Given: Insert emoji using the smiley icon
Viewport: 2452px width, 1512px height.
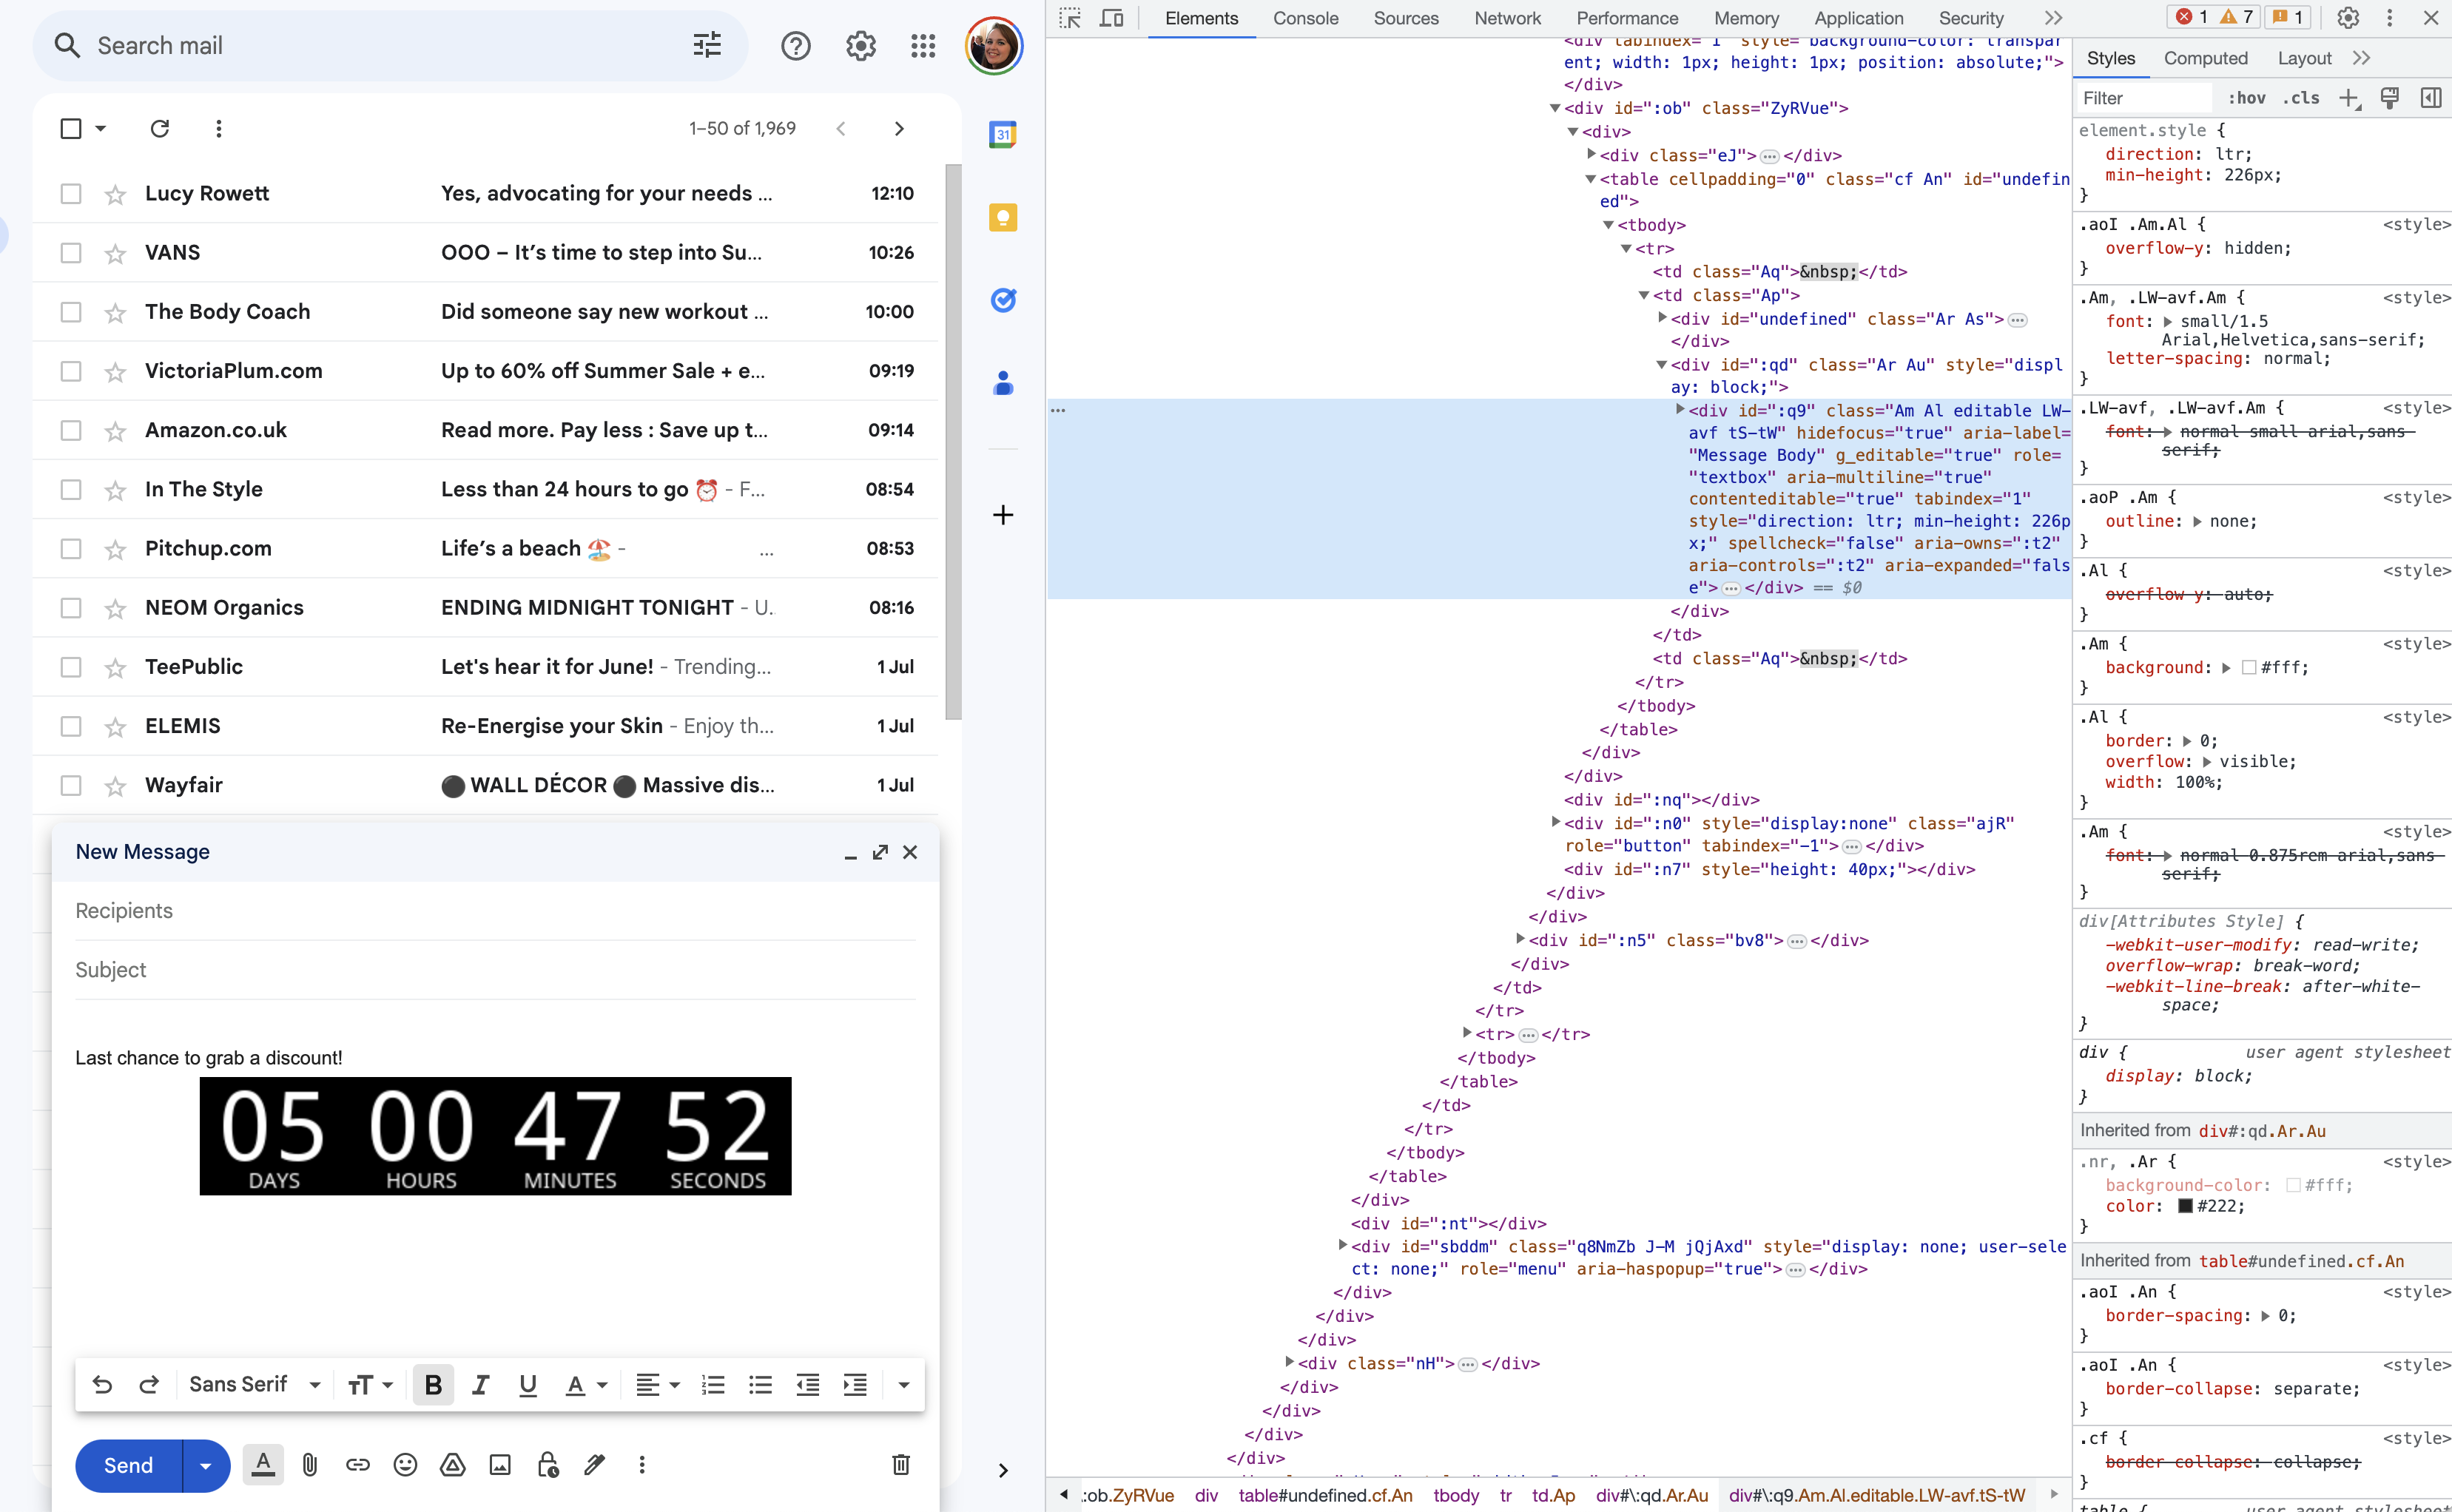Looking at the screenshot, I should (405, 1465).
